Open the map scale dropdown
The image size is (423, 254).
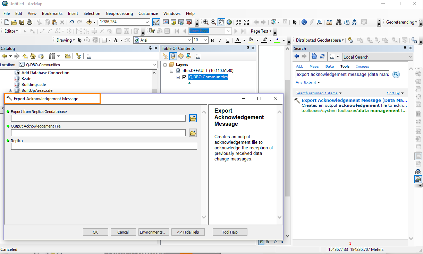pyautogui.click(x=147, y=22)
